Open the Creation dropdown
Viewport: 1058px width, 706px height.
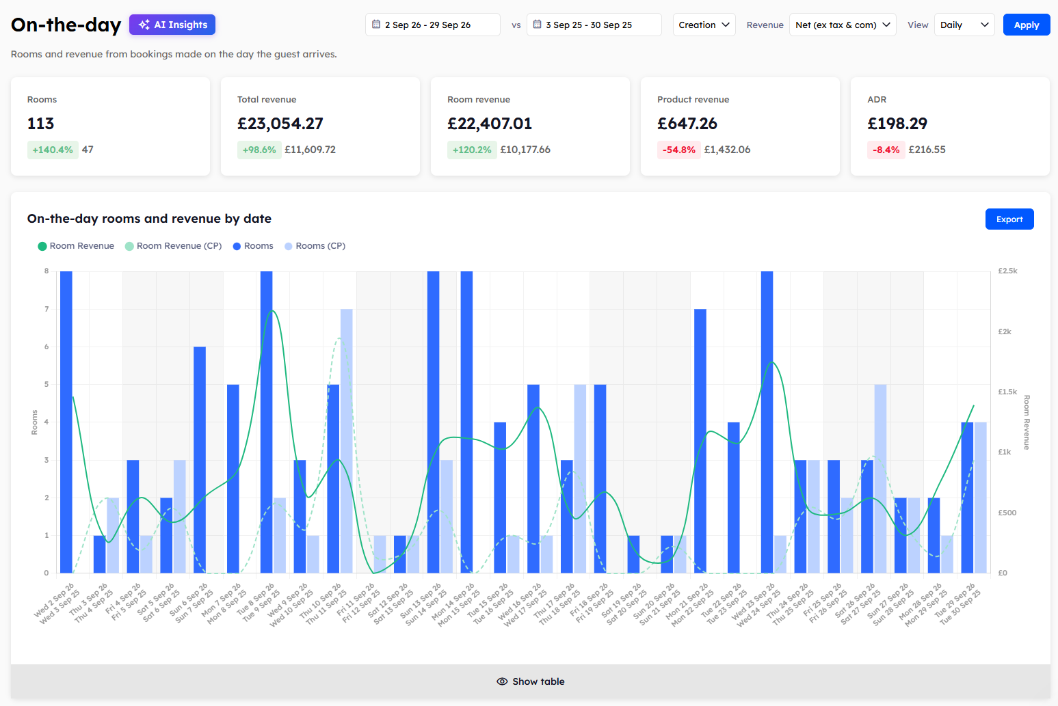click(704, 25)
